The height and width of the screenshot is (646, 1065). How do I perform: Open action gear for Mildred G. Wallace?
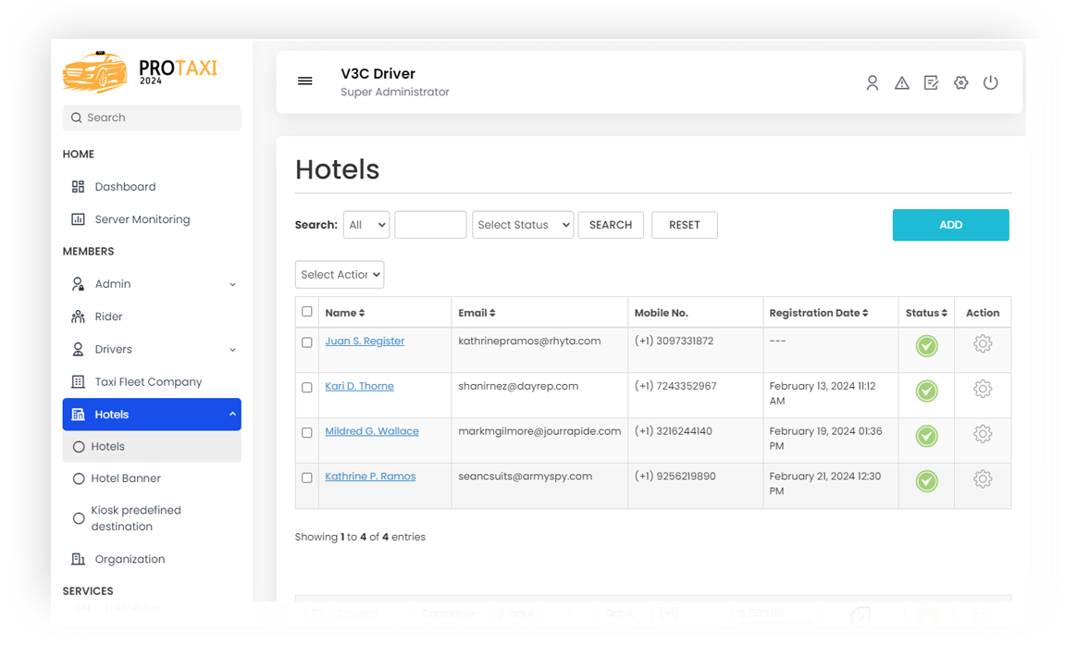point(982,433)
